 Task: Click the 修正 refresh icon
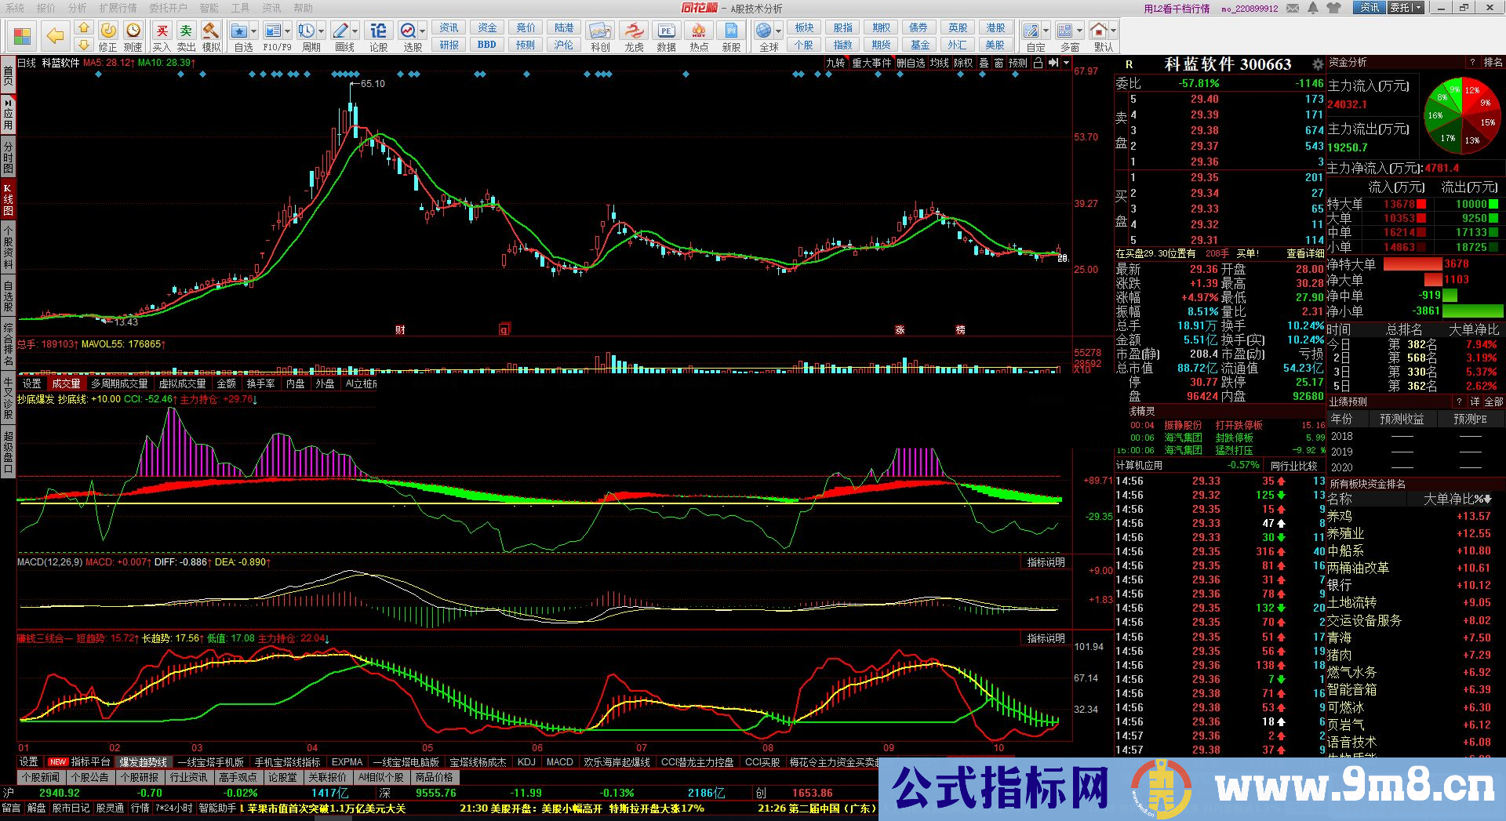pos(108,31)
